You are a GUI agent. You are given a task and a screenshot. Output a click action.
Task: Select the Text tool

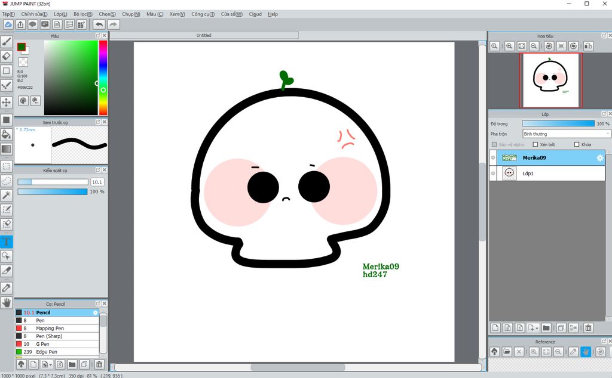pos(6,241)
